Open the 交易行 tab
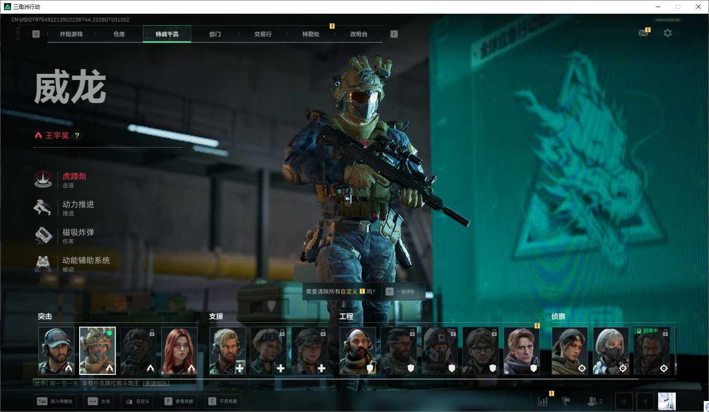Viewport: 709px width, 412px height. click(x=263, y=34)
